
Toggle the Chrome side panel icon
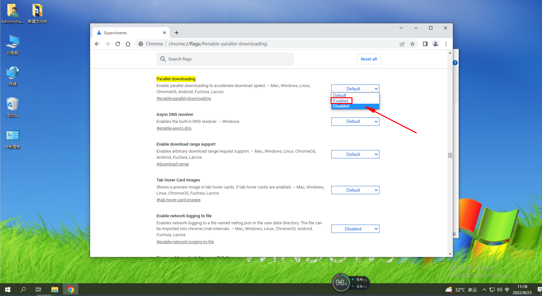pyautogui.click(x=425, y=44)
